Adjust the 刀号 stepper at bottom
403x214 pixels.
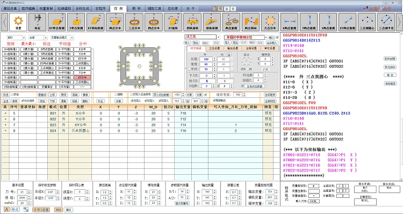click(29, 192)
